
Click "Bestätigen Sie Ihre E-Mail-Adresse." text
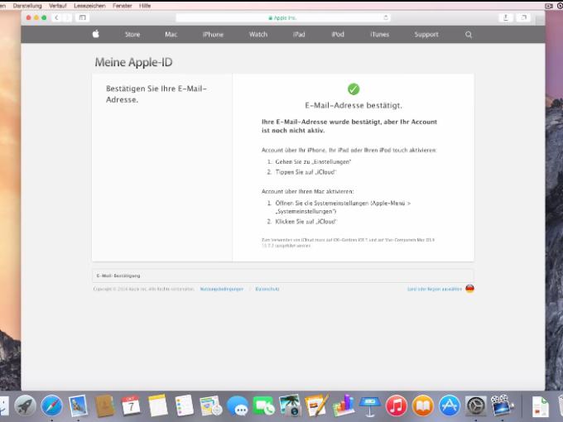[156, 94]
